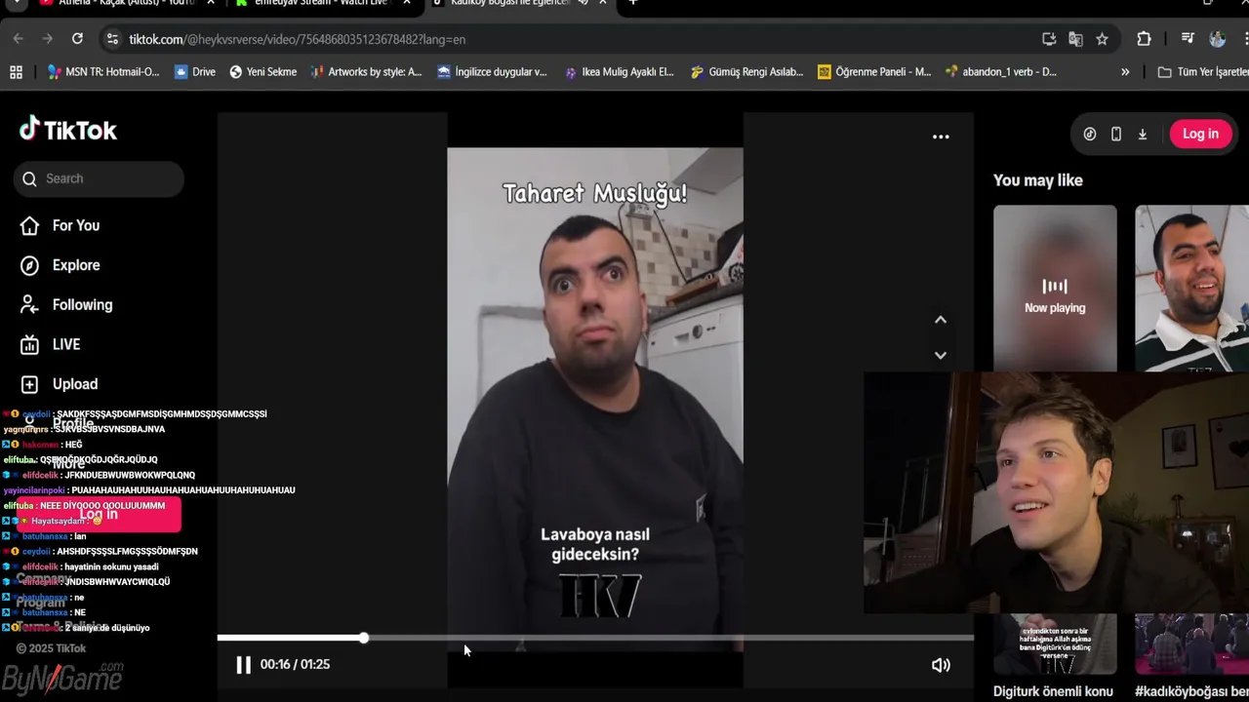1249x702 pixels.
Task: Close the emreuyav Stream tab
Action: pyautogui.click(x=407, y=3)
